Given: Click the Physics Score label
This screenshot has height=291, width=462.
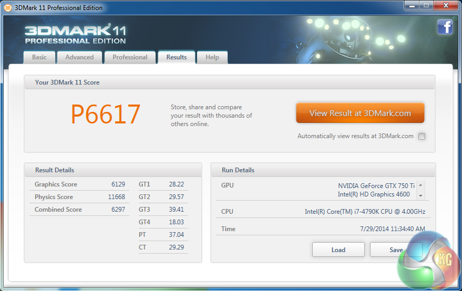Looking at the screenshot, I should [x=54, y=197].
